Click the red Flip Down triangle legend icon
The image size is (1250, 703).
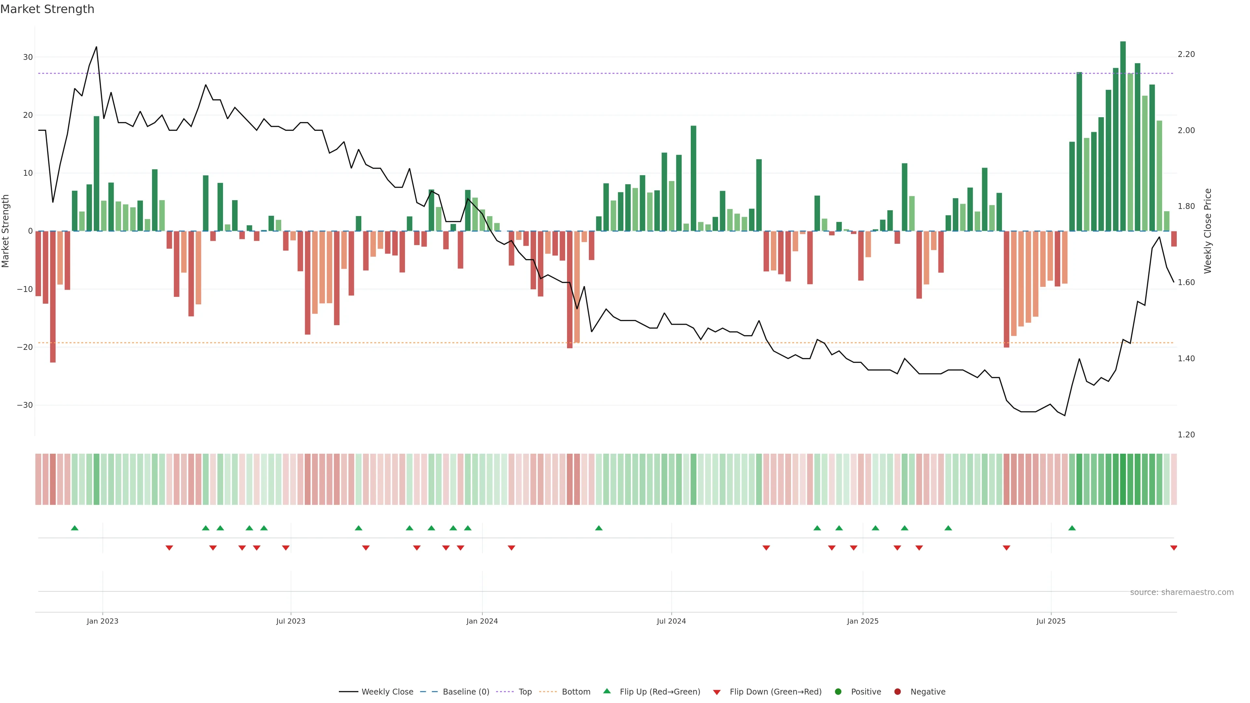(717, 692)
